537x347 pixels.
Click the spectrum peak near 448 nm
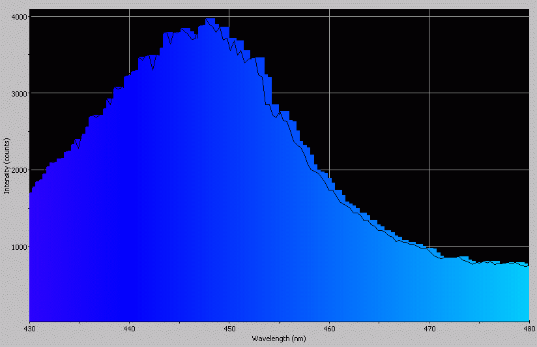click(210, 21)
